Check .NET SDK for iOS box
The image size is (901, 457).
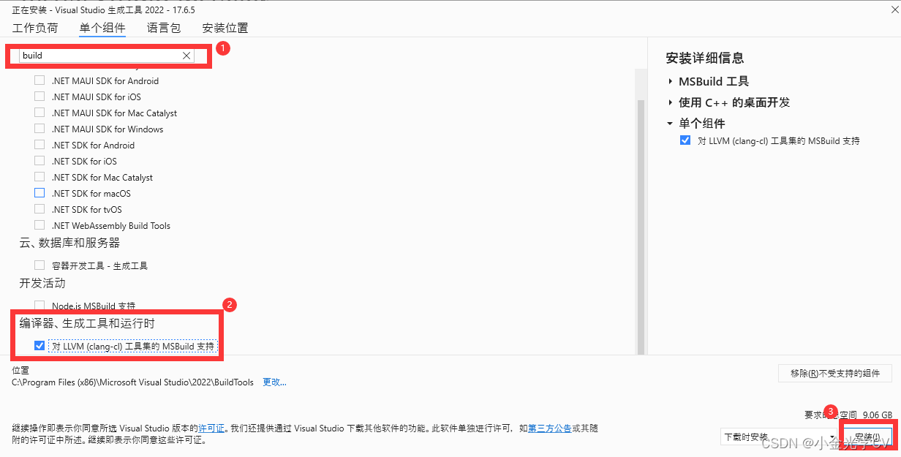point(39,162)
